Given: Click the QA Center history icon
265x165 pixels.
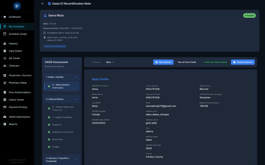Looking at the screenshot, I should tap(5, 58).
